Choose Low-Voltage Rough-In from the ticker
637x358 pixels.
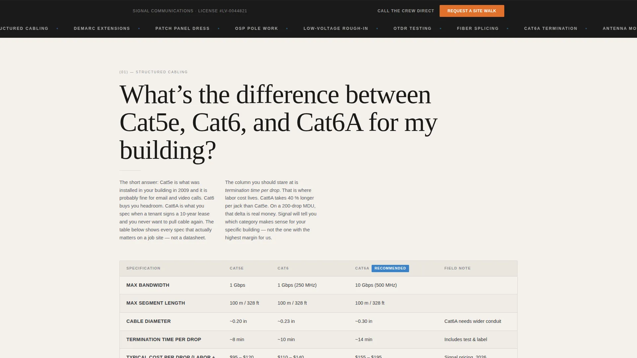336,29
